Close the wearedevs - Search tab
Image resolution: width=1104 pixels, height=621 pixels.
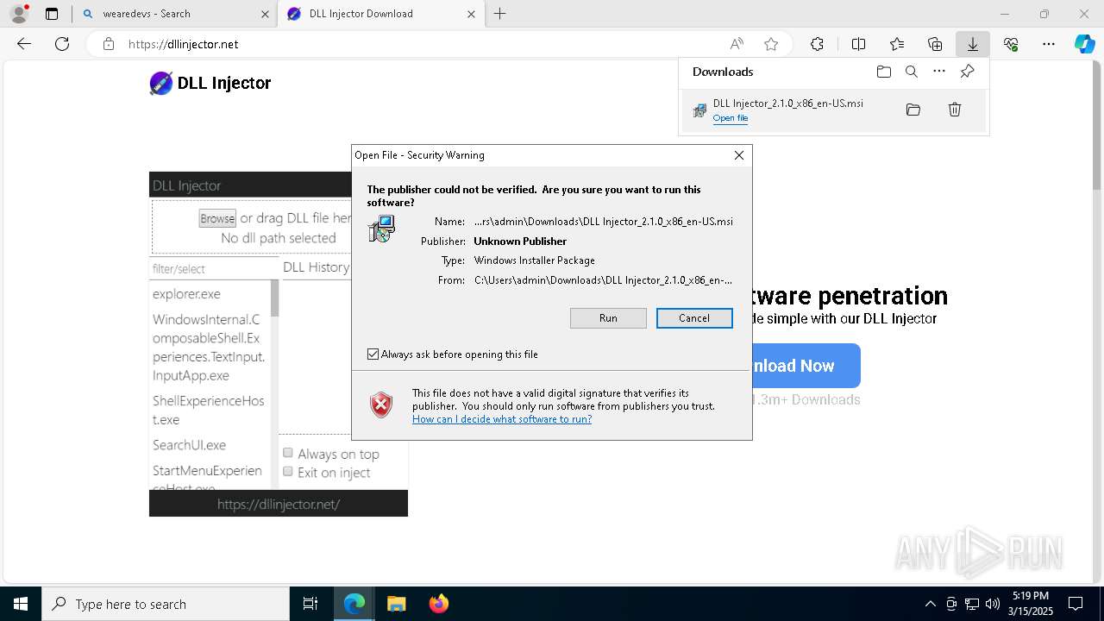(265, 14)
